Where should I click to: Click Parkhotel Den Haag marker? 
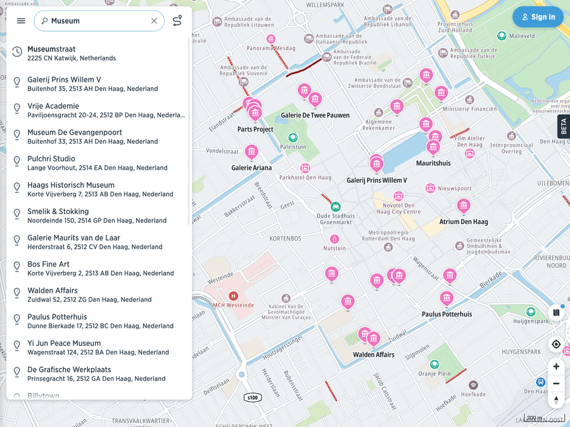click(x=305, y=168)
